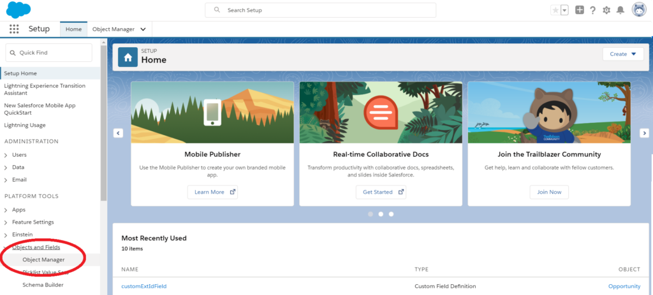The width and height of the screenshot is (653, 295).
Task: Open the customExtIdField link
Action: pos(144,286)
